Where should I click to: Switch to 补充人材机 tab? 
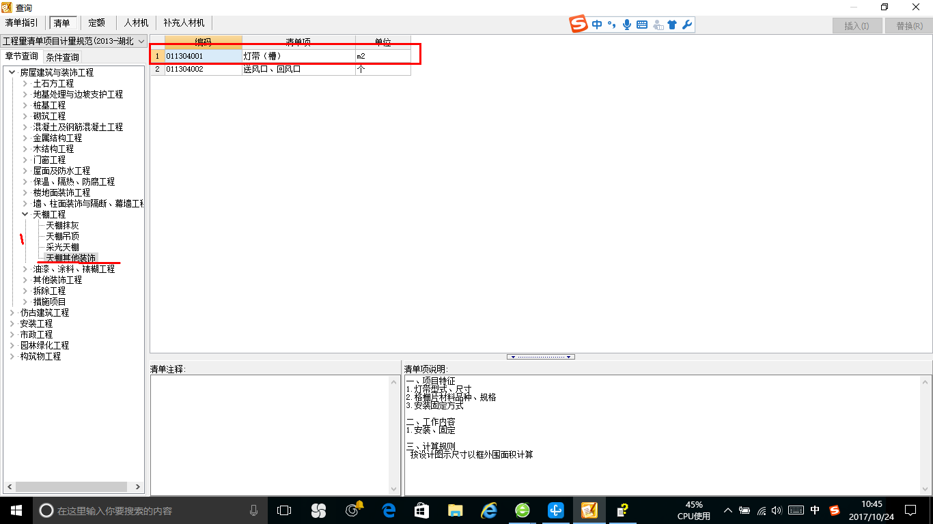(x=184, y=23)
